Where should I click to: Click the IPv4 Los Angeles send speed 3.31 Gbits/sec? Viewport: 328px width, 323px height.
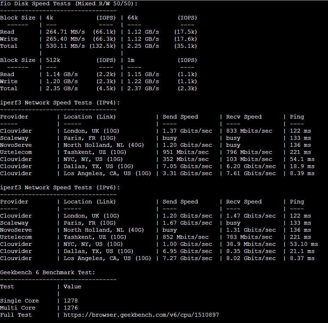pos(187,174)
